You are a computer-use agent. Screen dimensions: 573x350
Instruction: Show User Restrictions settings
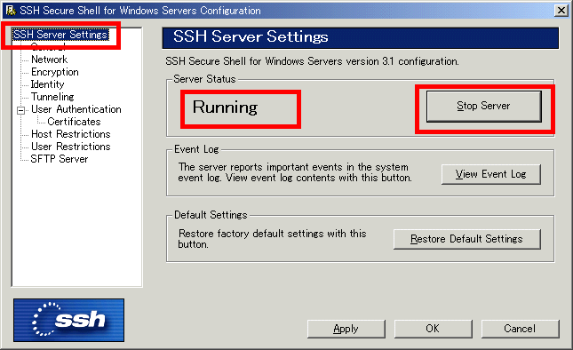click(x=71, y=147)
